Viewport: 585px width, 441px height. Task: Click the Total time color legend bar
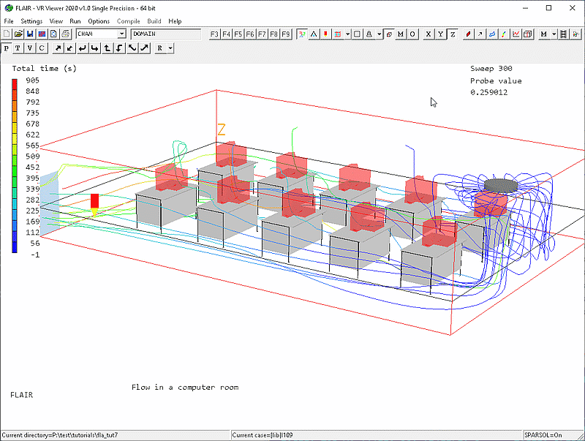click(x=15, y=165)
